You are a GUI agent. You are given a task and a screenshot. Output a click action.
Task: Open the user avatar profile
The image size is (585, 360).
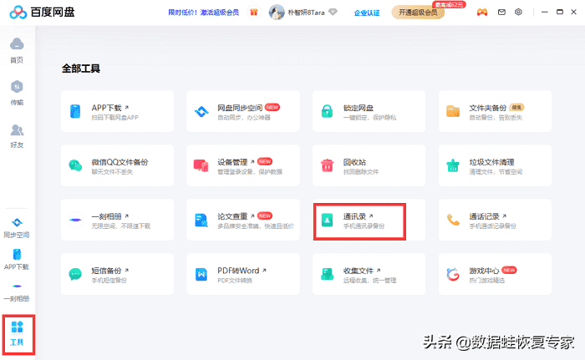tap(277, 13)
